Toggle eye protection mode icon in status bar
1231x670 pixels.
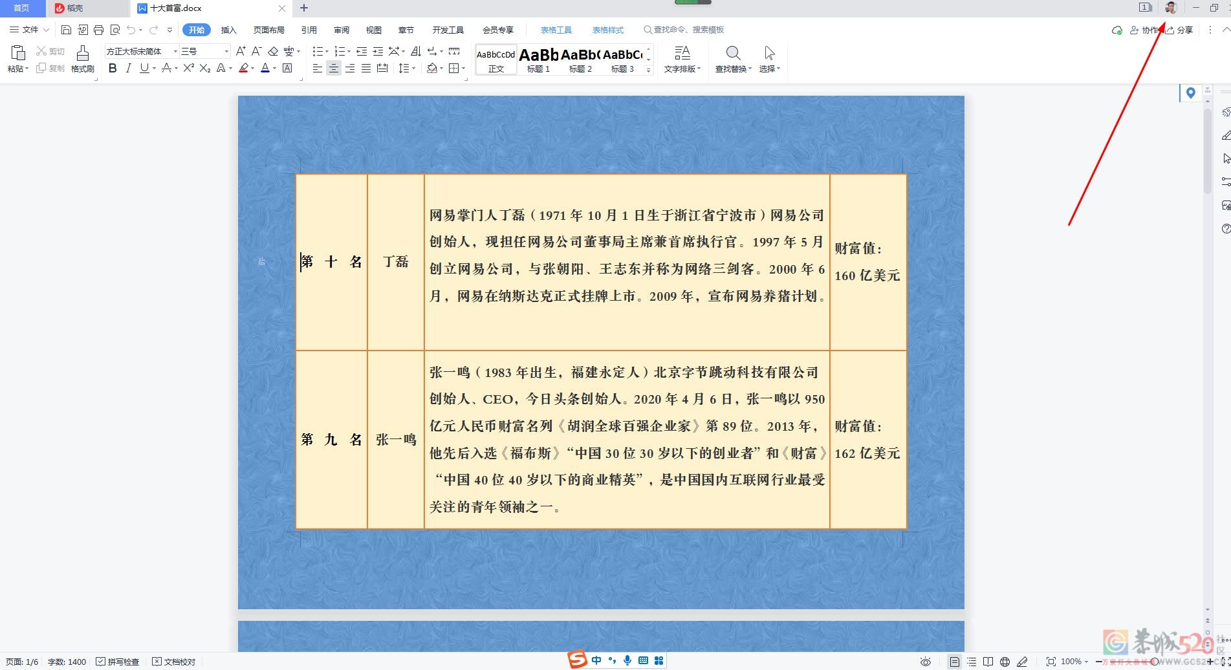coord(926,662)
